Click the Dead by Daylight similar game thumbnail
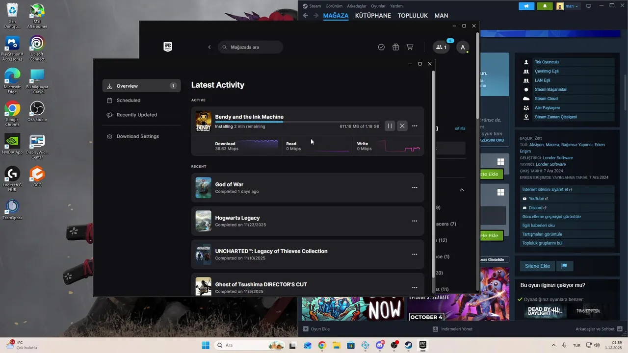Image resolution: width=628 pixels, height=353 pixels. 544,311
